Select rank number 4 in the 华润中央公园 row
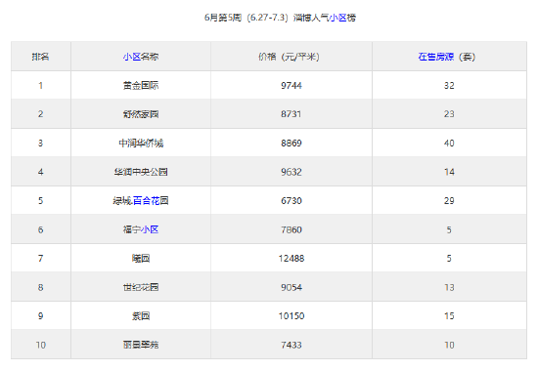 click(40, 172)
